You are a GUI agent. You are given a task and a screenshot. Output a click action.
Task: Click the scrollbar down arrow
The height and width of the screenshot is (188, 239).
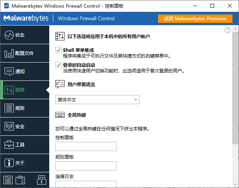pos(235,185)
